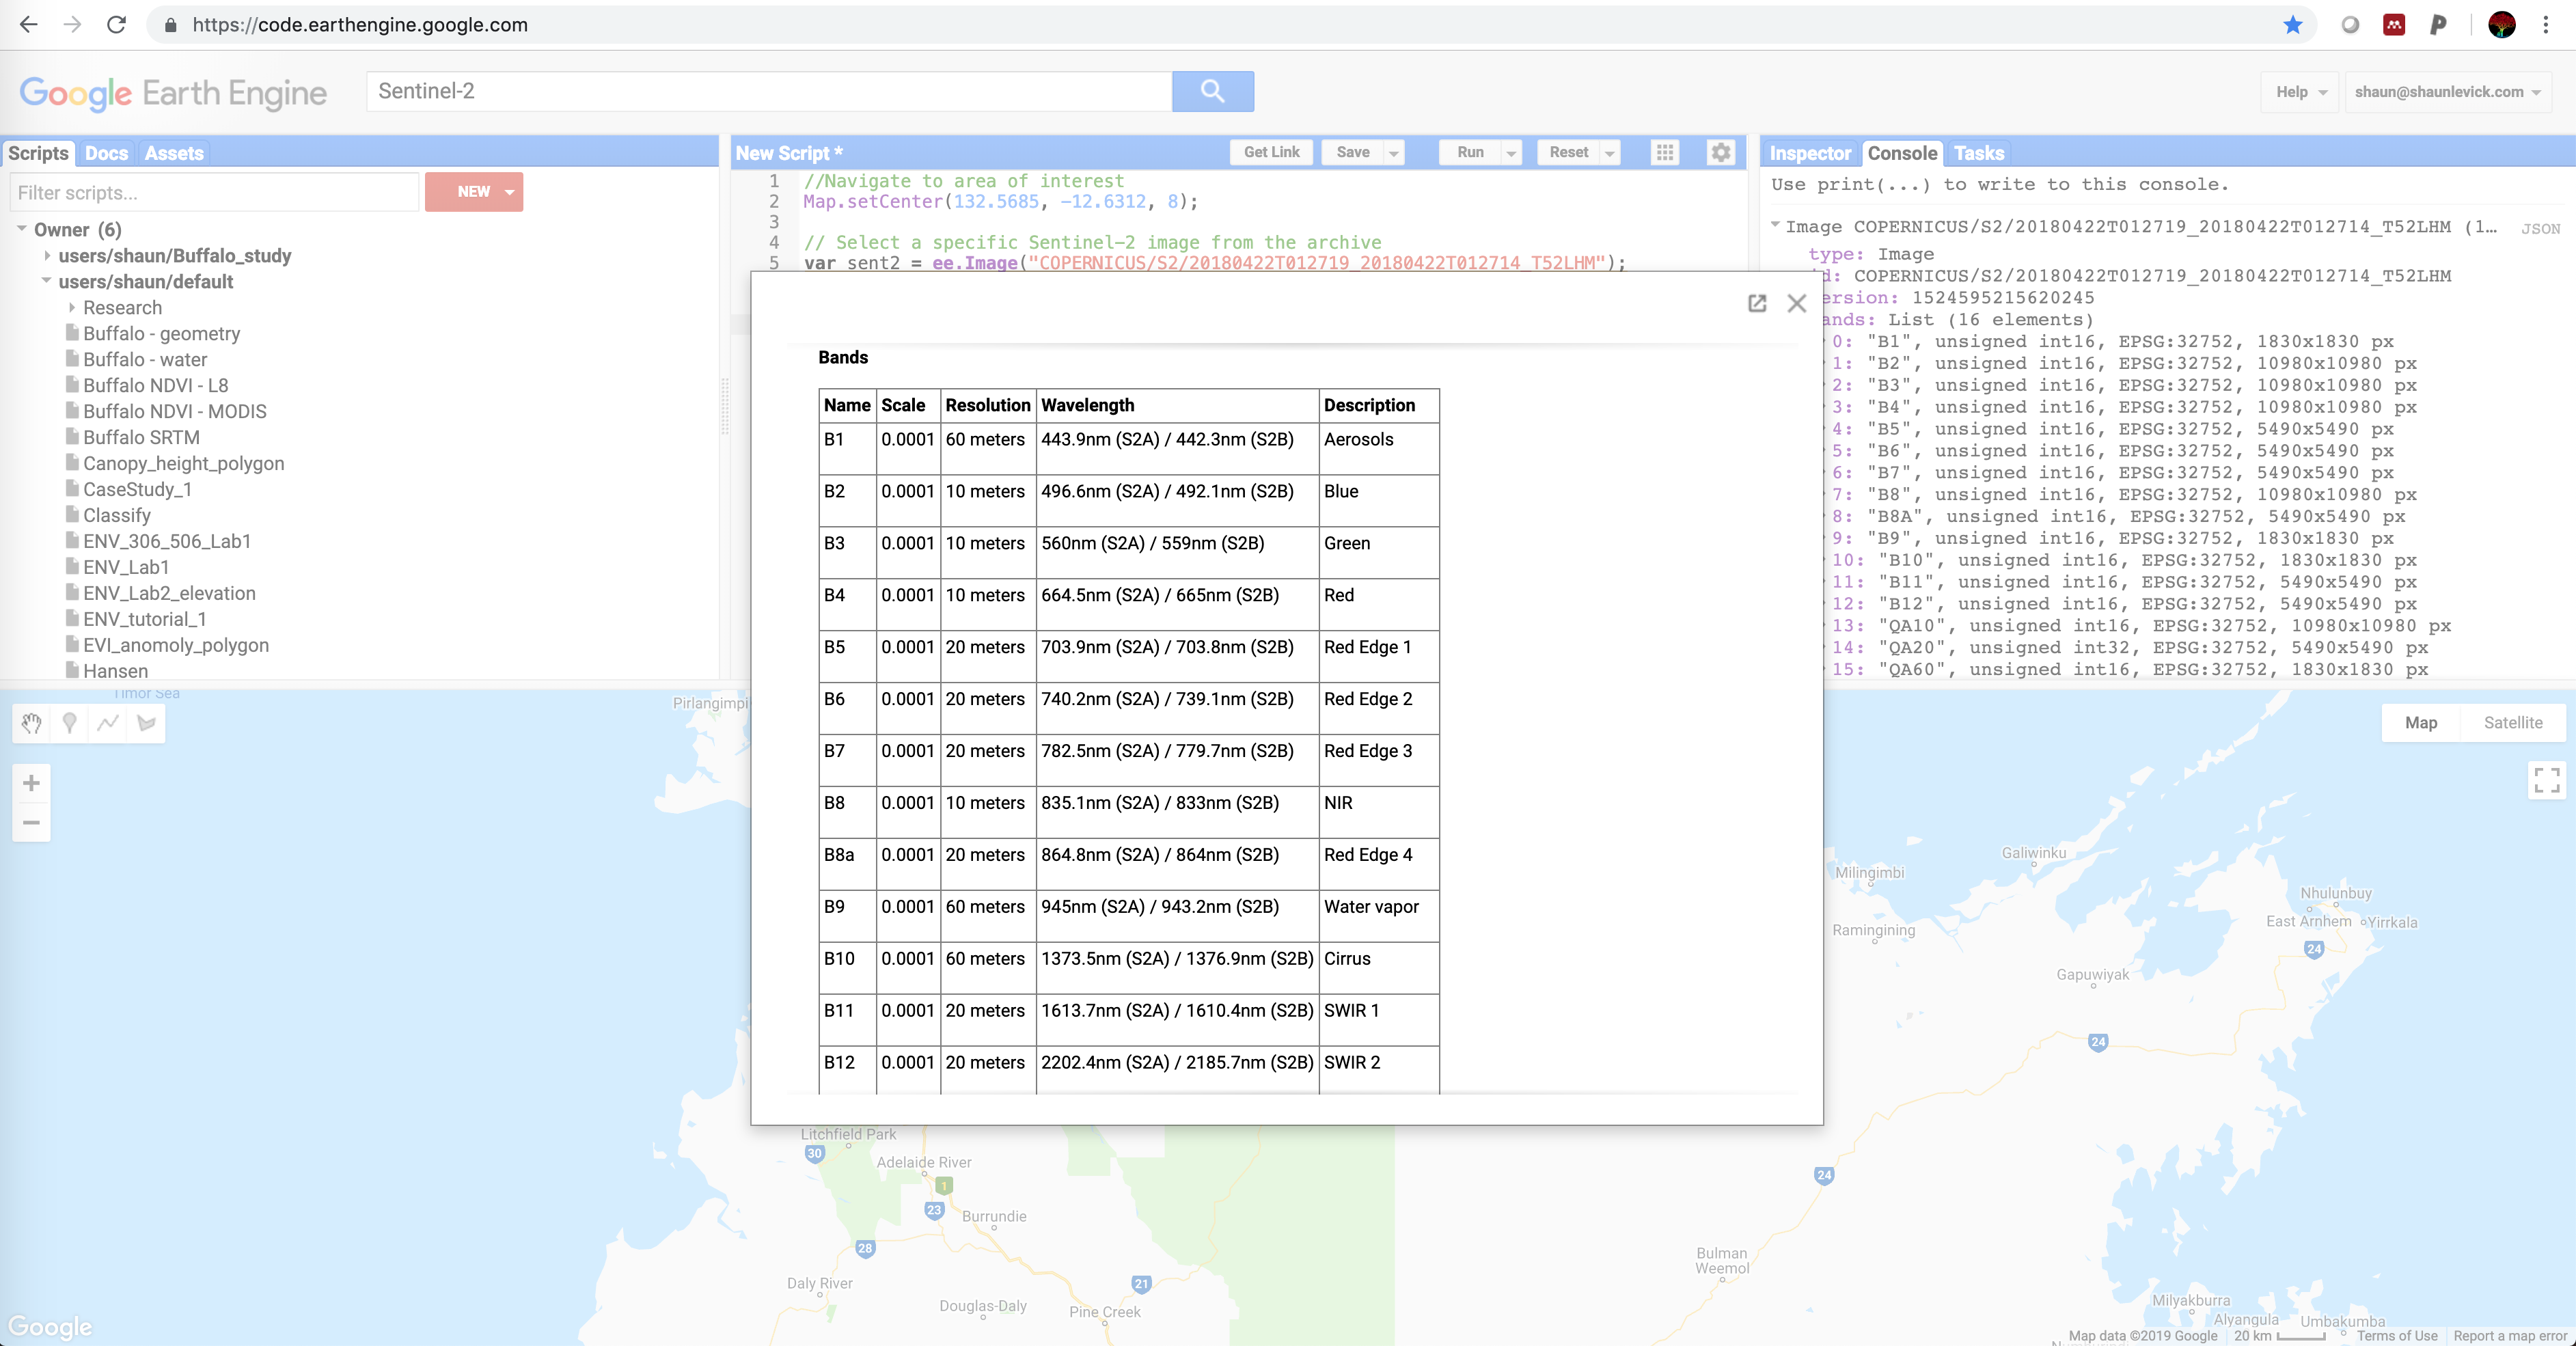Screen dimensions: 2576x1346
Task: Toggle fullscreen map view
Action: click(x=2547, y=780)
